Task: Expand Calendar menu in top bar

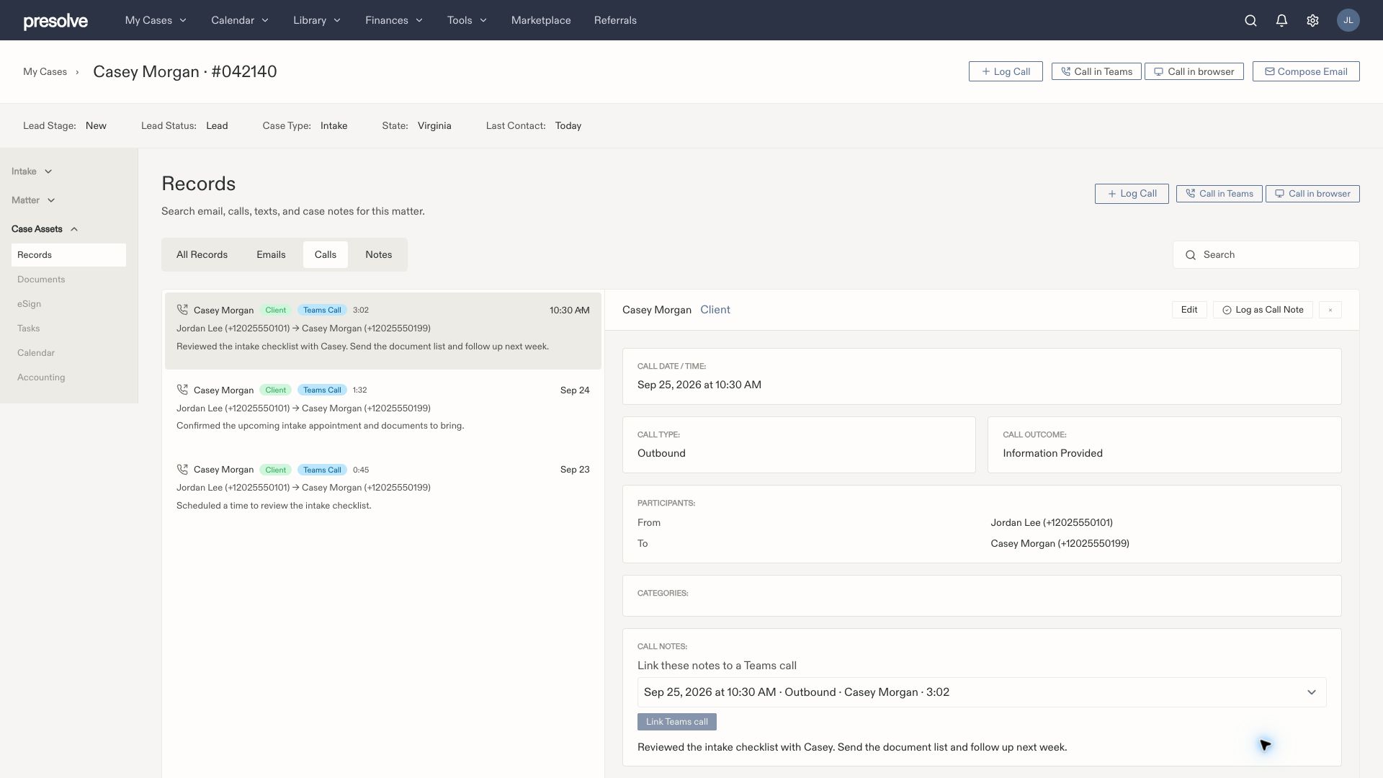Action: pyautogui.click(x=240, y=20)
